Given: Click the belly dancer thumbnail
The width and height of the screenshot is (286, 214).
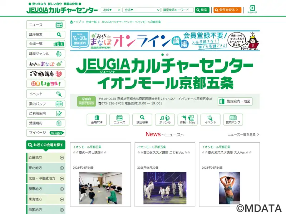Looking at the screenshot, I should [230, 188].
